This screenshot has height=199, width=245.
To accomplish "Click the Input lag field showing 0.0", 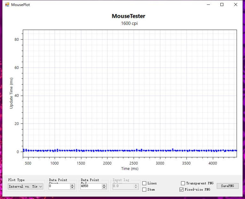I will [x=123, y=186].
